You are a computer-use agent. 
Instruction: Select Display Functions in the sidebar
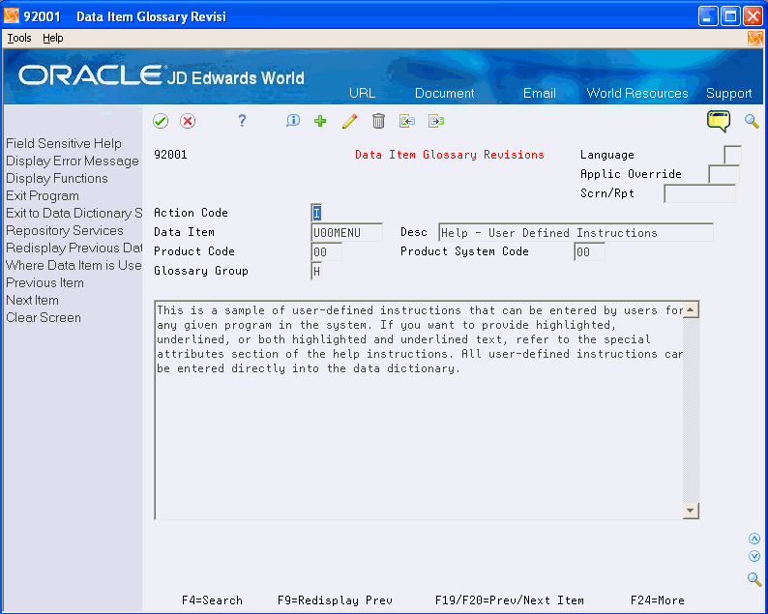(x=57, y=178)
